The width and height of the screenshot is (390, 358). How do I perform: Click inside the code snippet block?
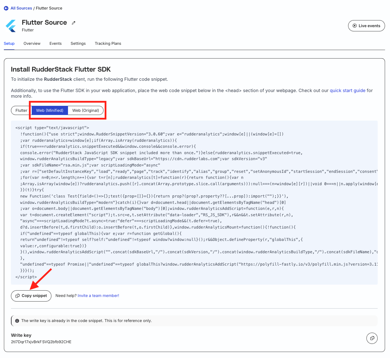click(x=194, y=202)
